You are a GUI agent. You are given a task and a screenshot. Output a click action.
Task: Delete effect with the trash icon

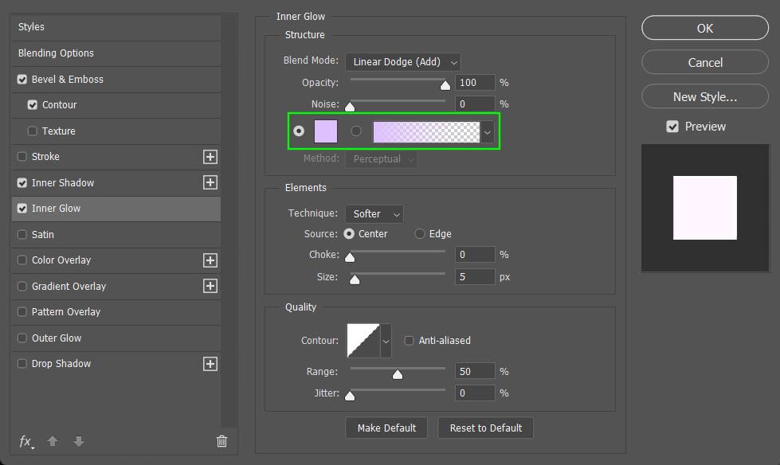click(x=221, y=441)
